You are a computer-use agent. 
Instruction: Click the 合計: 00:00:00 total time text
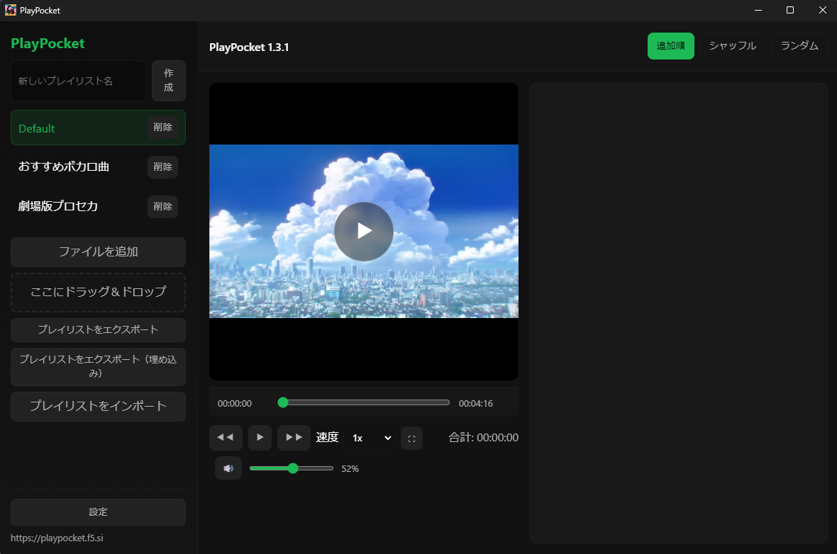[483, 438]
